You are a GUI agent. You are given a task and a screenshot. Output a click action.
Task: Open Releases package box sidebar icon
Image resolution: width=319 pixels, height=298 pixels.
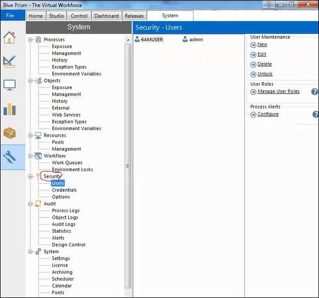9,133
